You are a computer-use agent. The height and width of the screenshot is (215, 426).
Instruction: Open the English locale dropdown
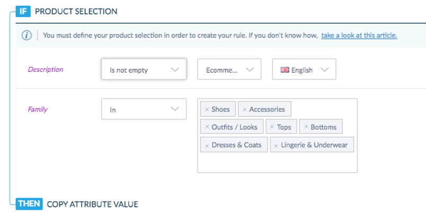304,69
